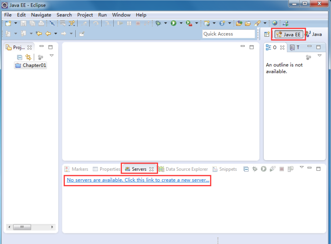Open the Window menu
Image resolution: width=331 pixels, height=244 pixels.
[121, 15]
